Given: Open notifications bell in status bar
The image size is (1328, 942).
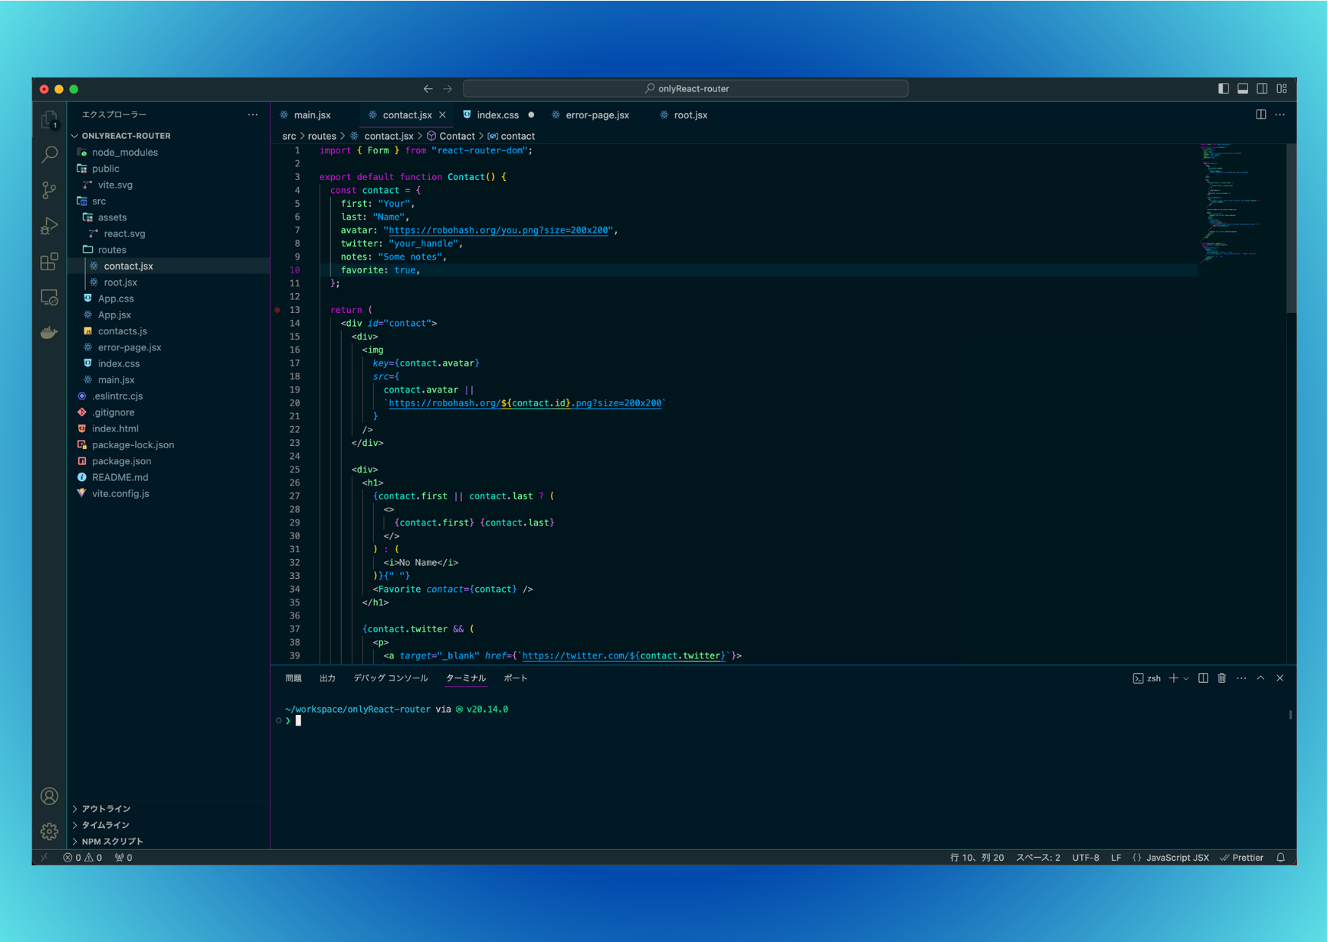Looking at the screenshot, I should [x=1281, y=858].
